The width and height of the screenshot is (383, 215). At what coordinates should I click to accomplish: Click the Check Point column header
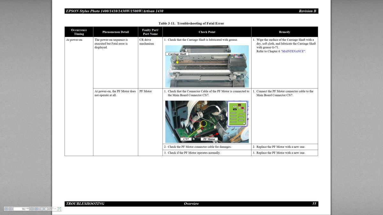(x=207, y=32)
